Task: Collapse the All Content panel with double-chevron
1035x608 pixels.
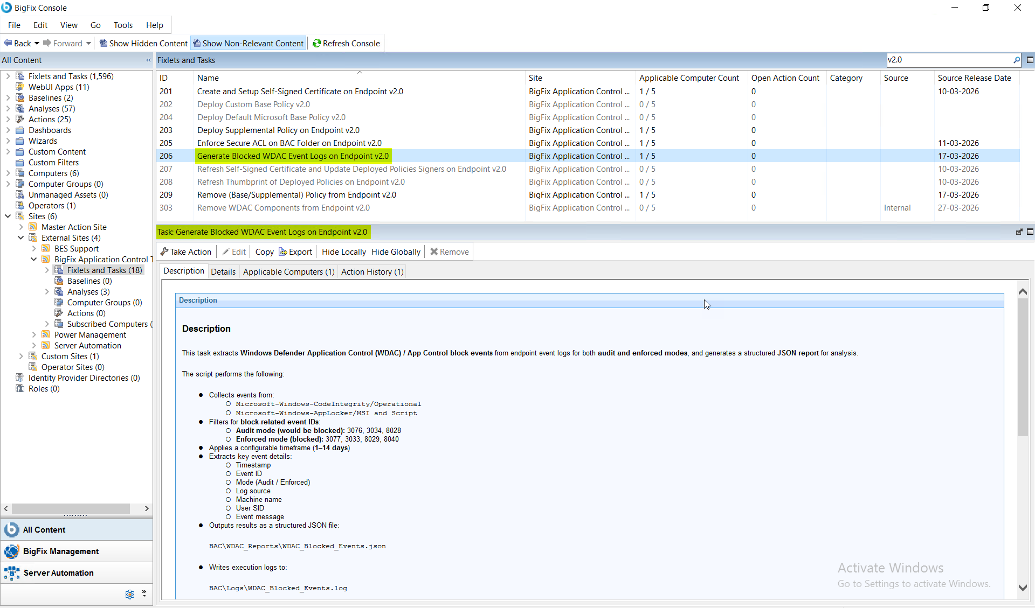Action: (x=148, y=60)
